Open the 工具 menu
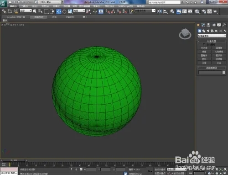Image resolution: width=228 pixels, height=175 pixels. tap(24, 6)
